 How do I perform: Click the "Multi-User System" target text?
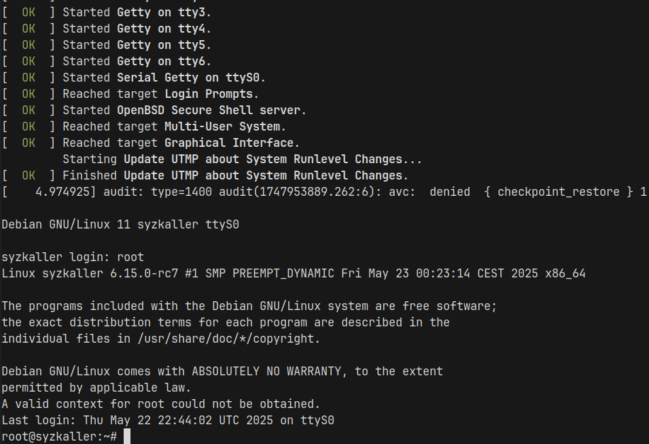[x=225, y=126]
